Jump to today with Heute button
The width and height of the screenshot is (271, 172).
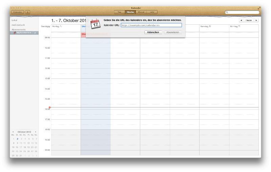(x=249, y=20)
